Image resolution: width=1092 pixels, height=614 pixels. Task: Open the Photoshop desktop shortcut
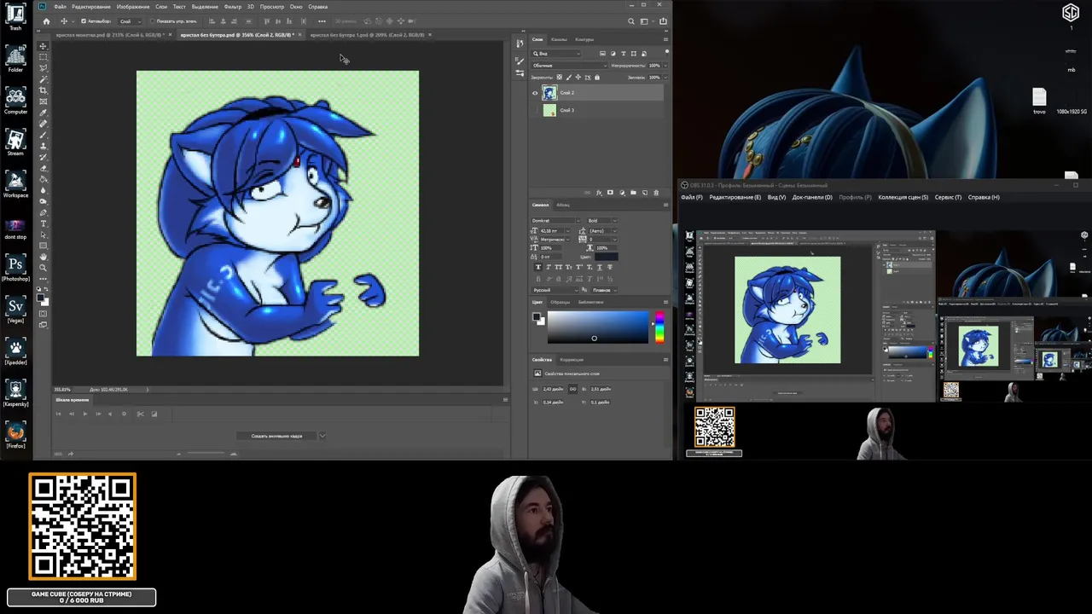click(x=15, y=267)
